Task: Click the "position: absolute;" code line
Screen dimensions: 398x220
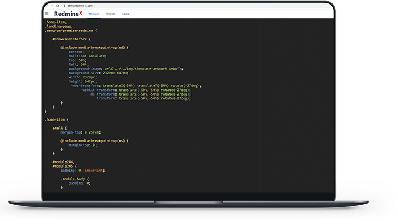Action: pos(88,56)
